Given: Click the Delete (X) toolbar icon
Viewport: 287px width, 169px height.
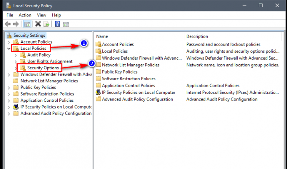Looking at the screenshot, I should [x=38, y=24].
